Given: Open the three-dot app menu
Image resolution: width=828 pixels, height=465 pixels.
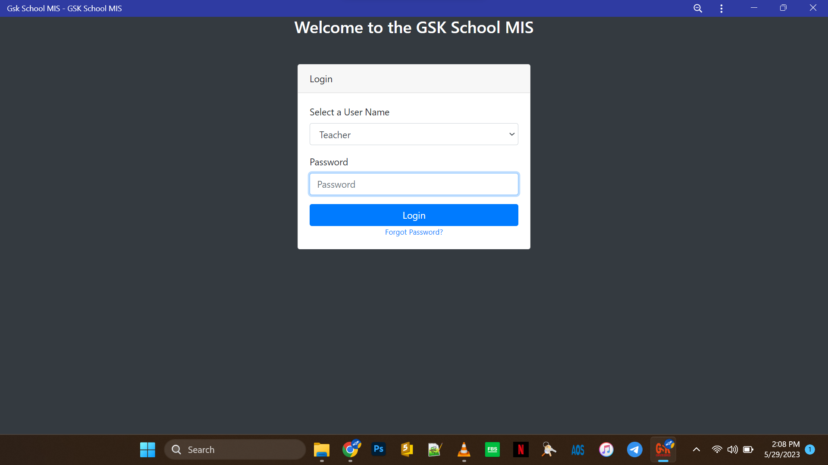Looking at the screenshot, I should tap(721, 8).
